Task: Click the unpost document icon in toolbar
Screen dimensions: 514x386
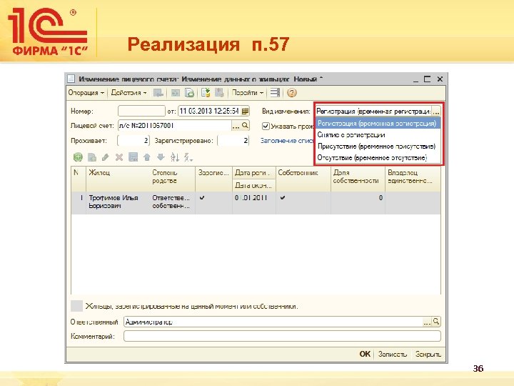Action: click(x=219, y=93)
